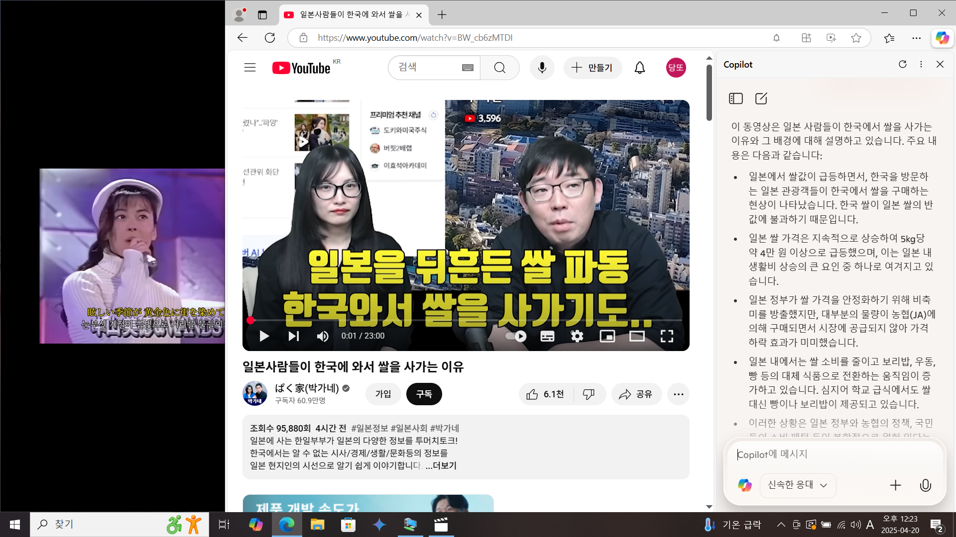Open Copilot pane more options menu
This screenshot has height=537, width=956.
tap(921, 64)
